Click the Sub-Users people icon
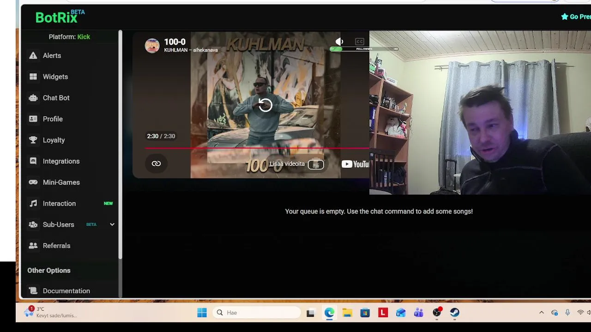This screenshot has height=332, width=591. coord(33,225)
